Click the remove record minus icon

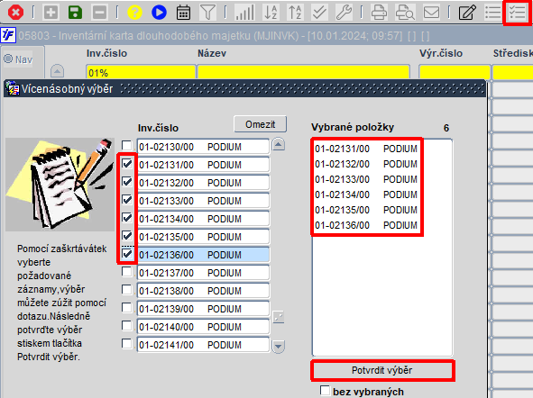click(99, 13)
